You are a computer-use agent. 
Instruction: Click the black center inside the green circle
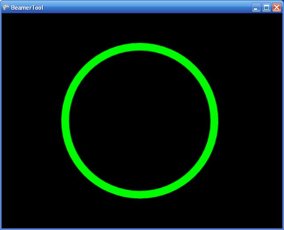tap(140, 120)
